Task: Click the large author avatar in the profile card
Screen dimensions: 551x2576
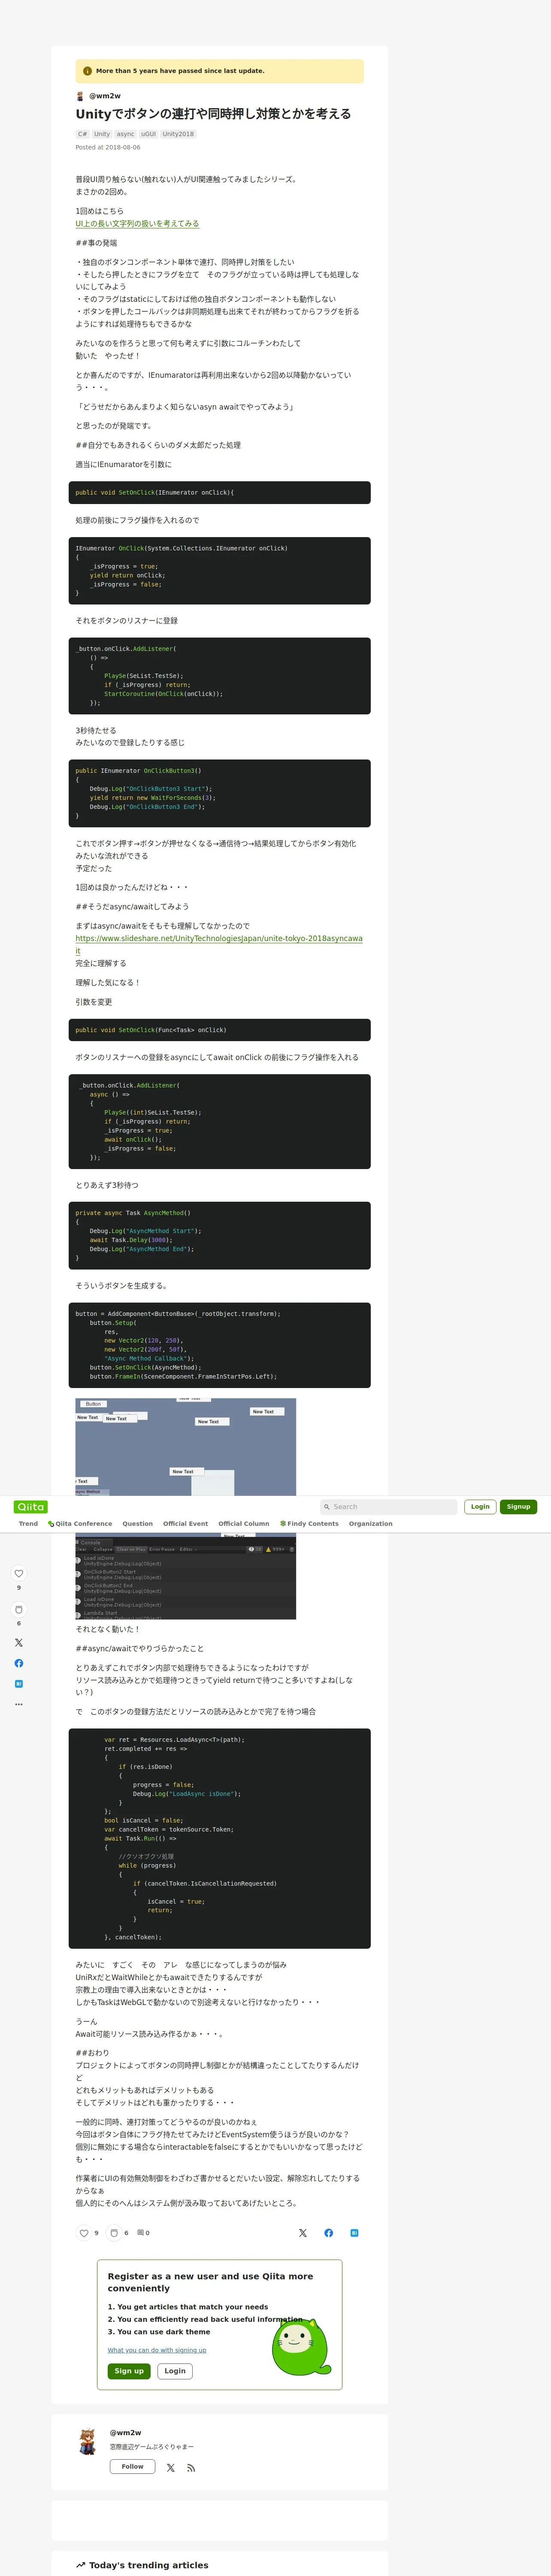Action: point(88,2441)
